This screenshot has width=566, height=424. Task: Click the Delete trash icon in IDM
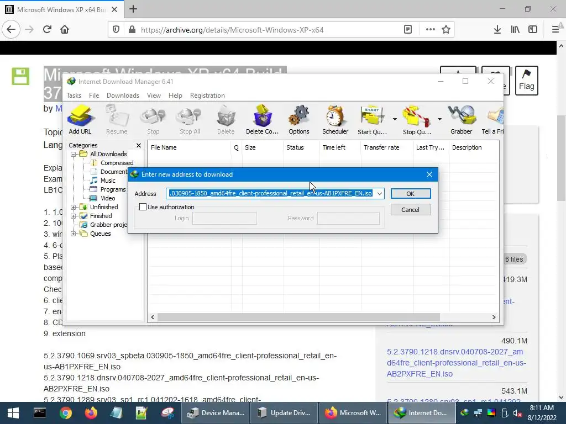(x=226, y=120)
